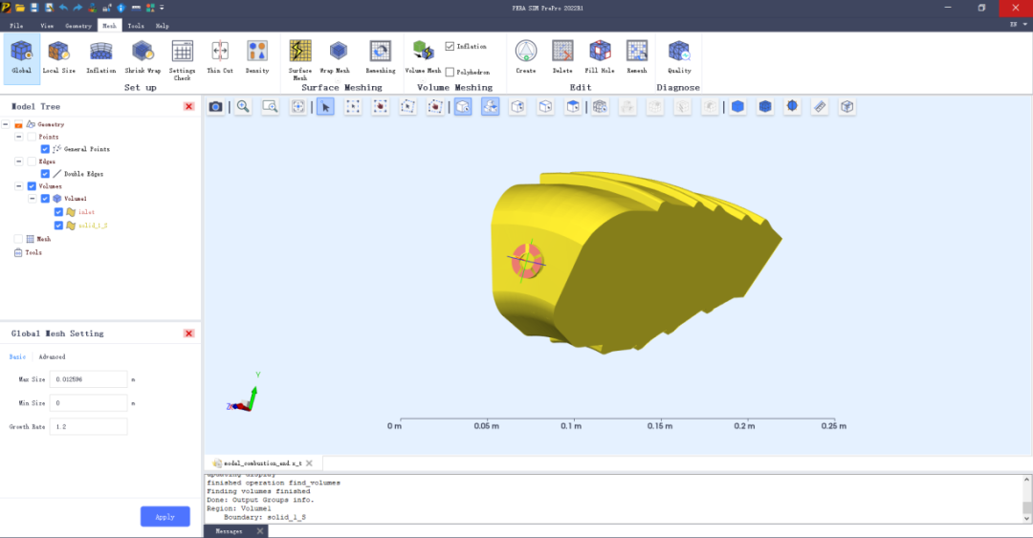Open the Help menu tab
Image resolution: width=1033 pixels, height=538 pixels.
point(162,26)
